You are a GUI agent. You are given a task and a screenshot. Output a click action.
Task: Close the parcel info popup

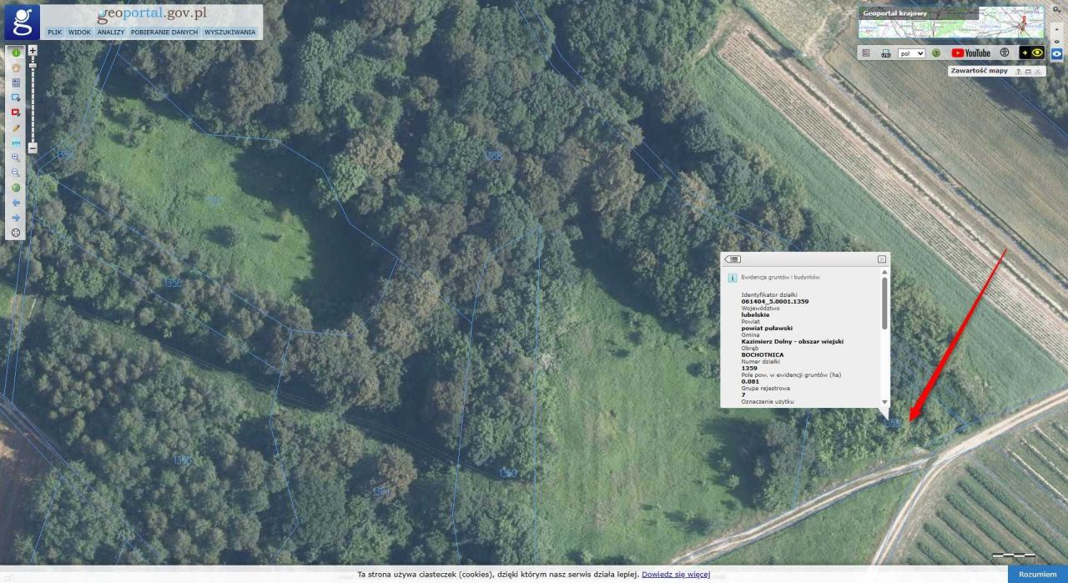click(882, 259)
